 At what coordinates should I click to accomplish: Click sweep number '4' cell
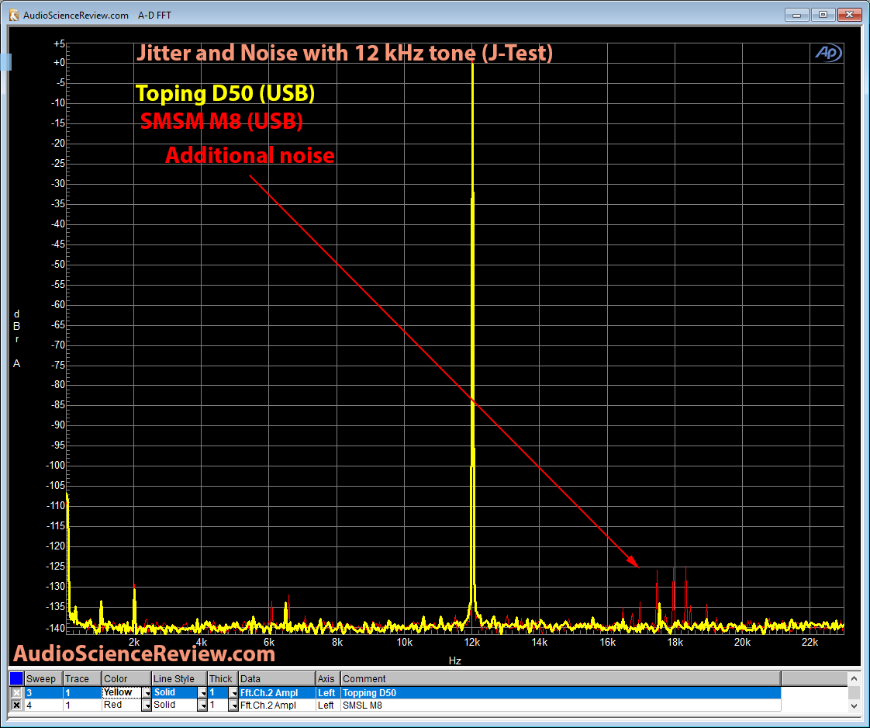click(44, 705)
